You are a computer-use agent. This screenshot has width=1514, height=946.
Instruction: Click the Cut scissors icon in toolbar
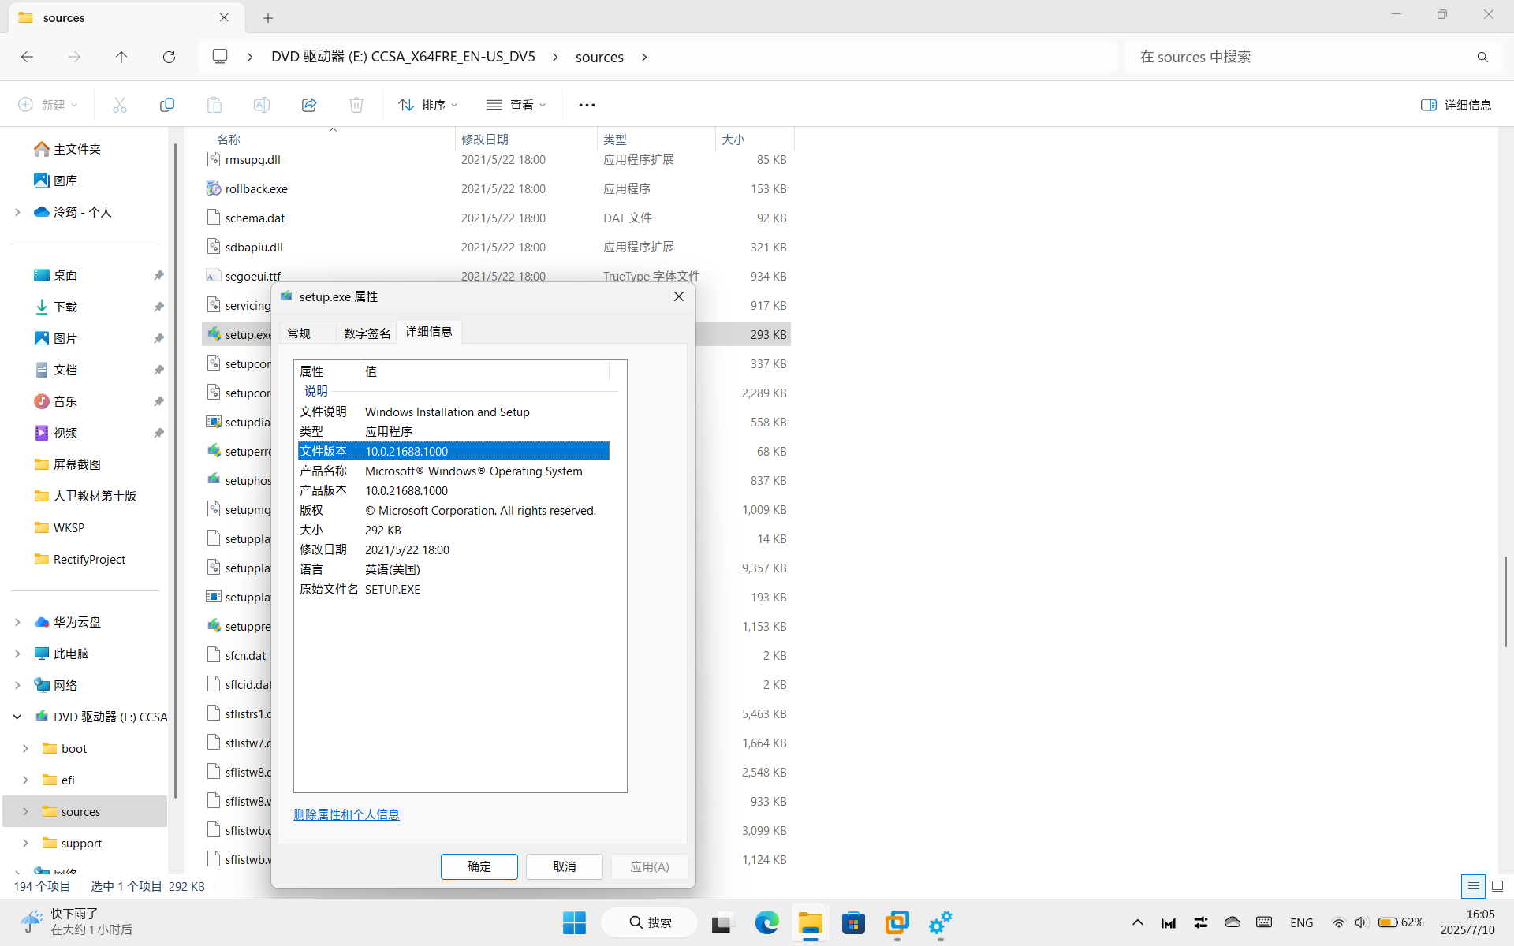click(x=120, y=105)
